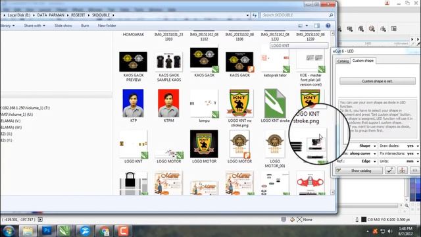The width and height of the screenshot is (421, 237).
Task: Click the search magnifier icon in Explorer
Action: click(x=331, y=15)
